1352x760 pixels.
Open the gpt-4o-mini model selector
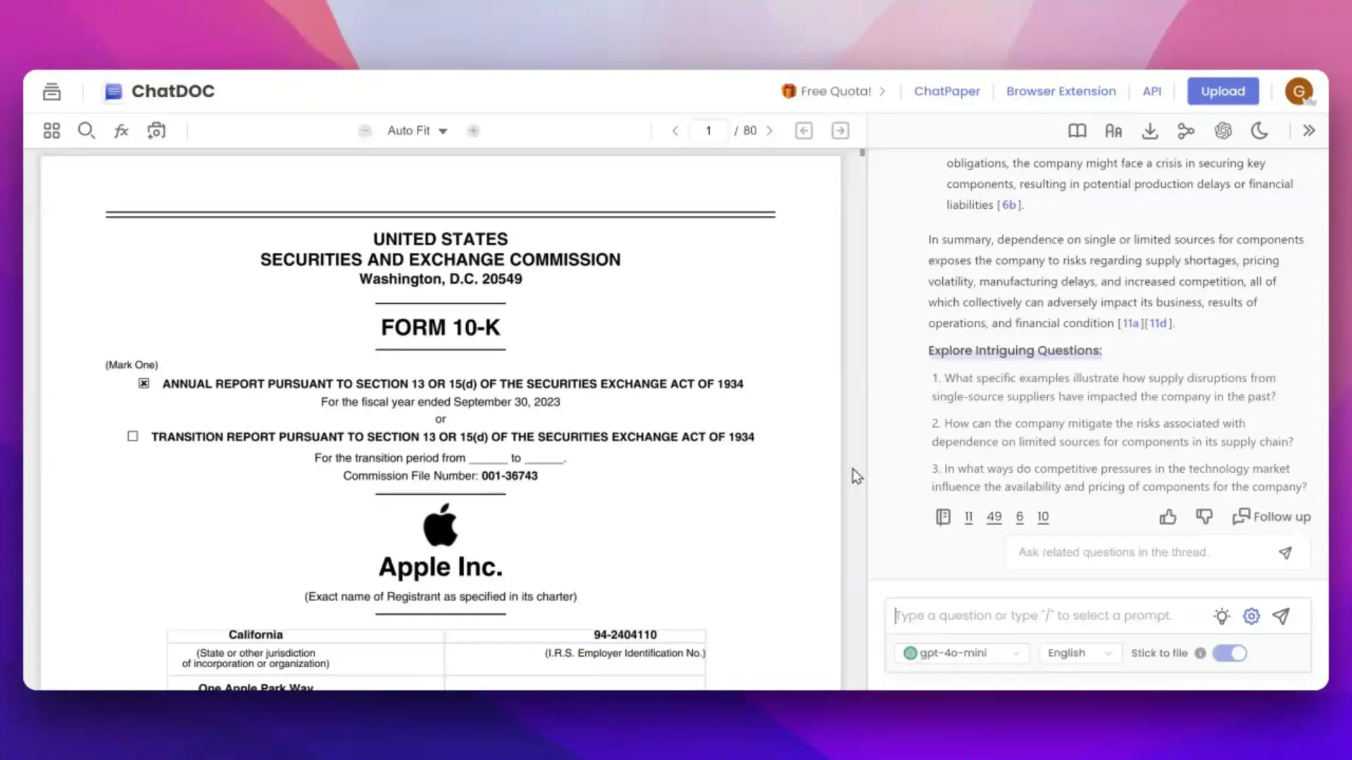tap(961, 653)
